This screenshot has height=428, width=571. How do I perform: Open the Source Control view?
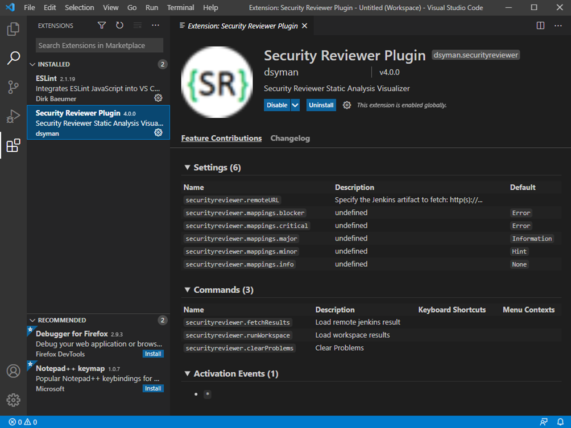13,87
